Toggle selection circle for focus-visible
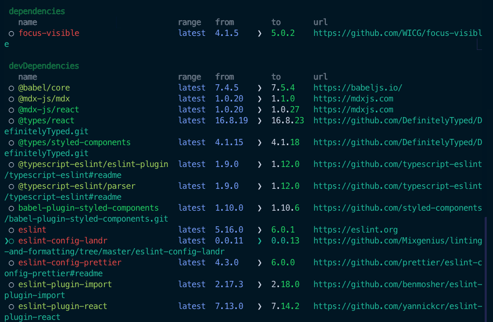 11,34
